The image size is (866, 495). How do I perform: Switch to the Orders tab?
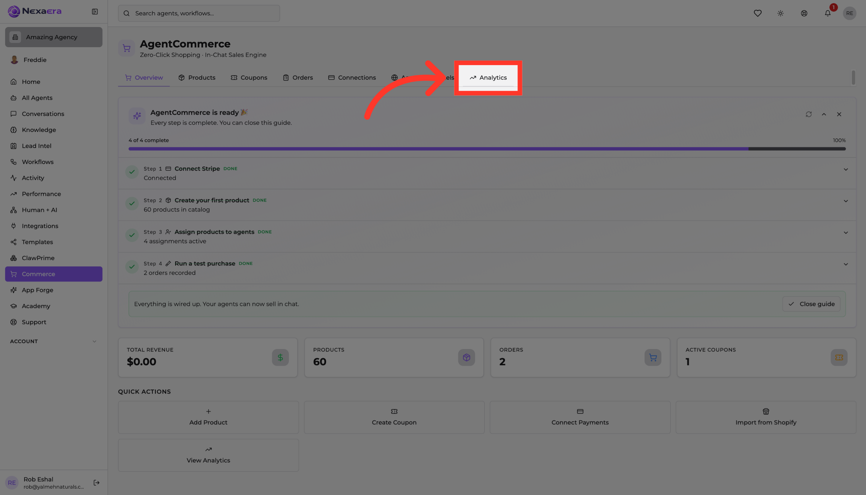tap(298, 78)
